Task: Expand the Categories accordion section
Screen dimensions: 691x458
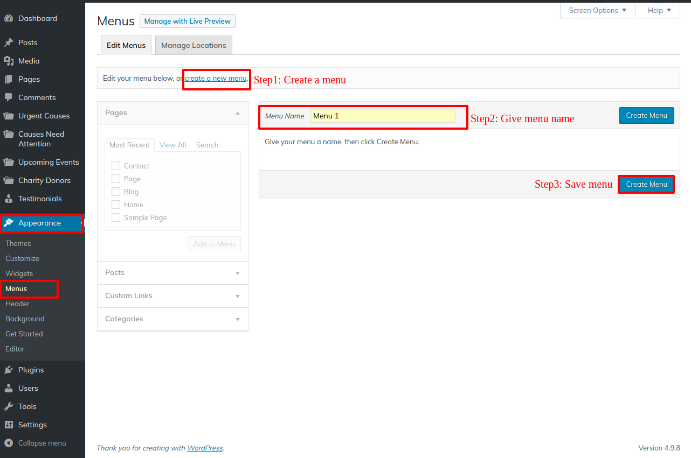Action: 172,319
